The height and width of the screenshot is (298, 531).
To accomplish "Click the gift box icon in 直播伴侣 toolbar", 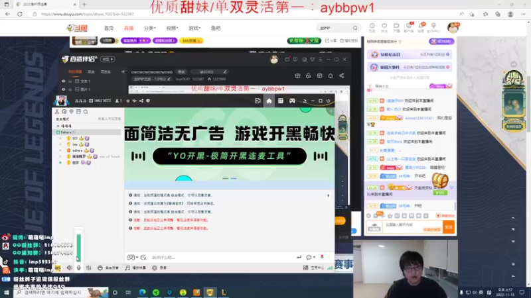I will 297,75.
